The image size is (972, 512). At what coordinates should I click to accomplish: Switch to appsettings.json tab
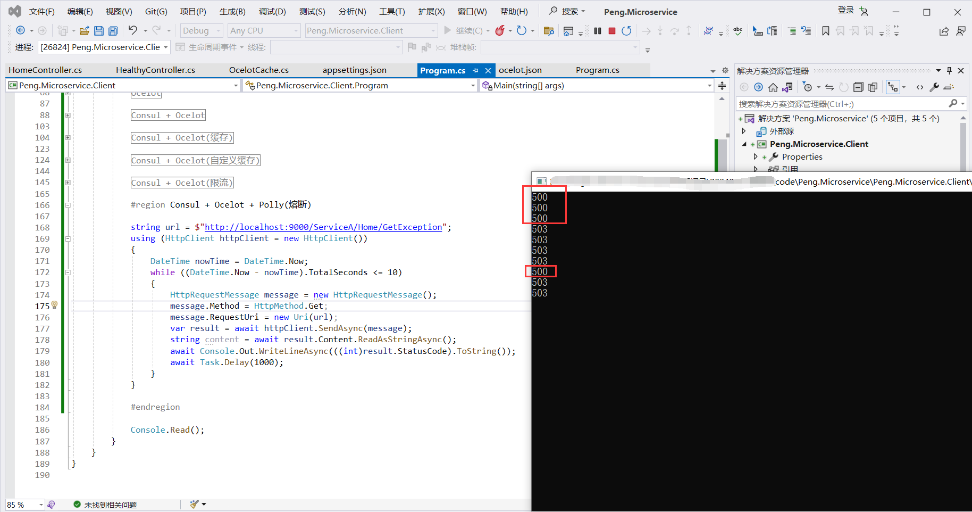point(355,70)
